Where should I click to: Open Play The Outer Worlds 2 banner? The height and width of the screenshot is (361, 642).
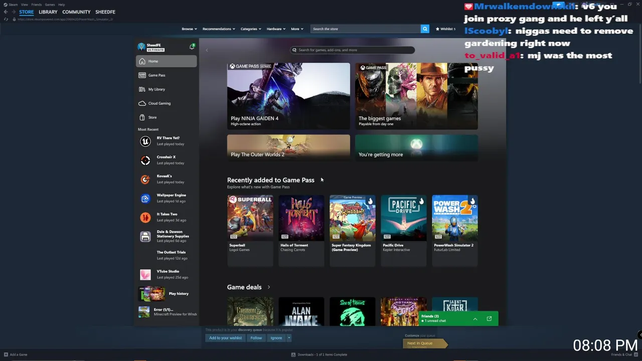coord(288,147)
